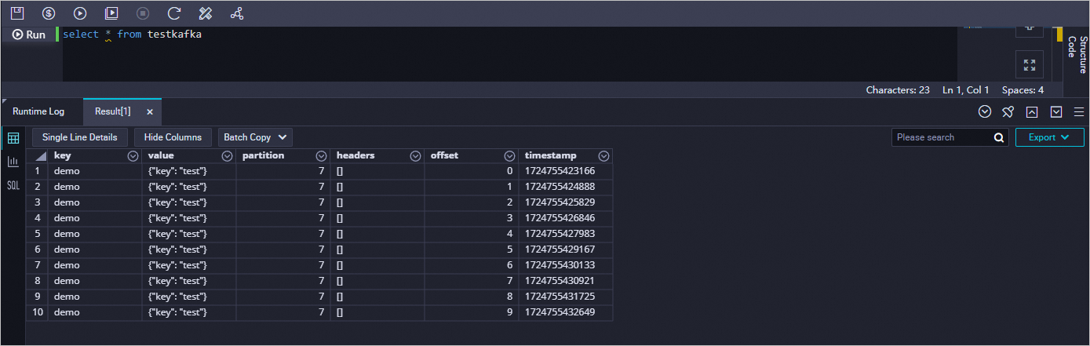Open the offset column filter dropdown
Image resolution: width=1090 pixels, height=346 pixels.
tap(509, 155)
